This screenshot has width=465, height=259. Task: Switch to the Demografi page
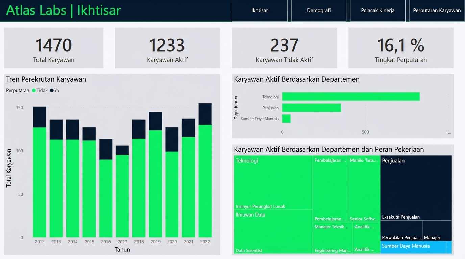(x=318, y=10)
